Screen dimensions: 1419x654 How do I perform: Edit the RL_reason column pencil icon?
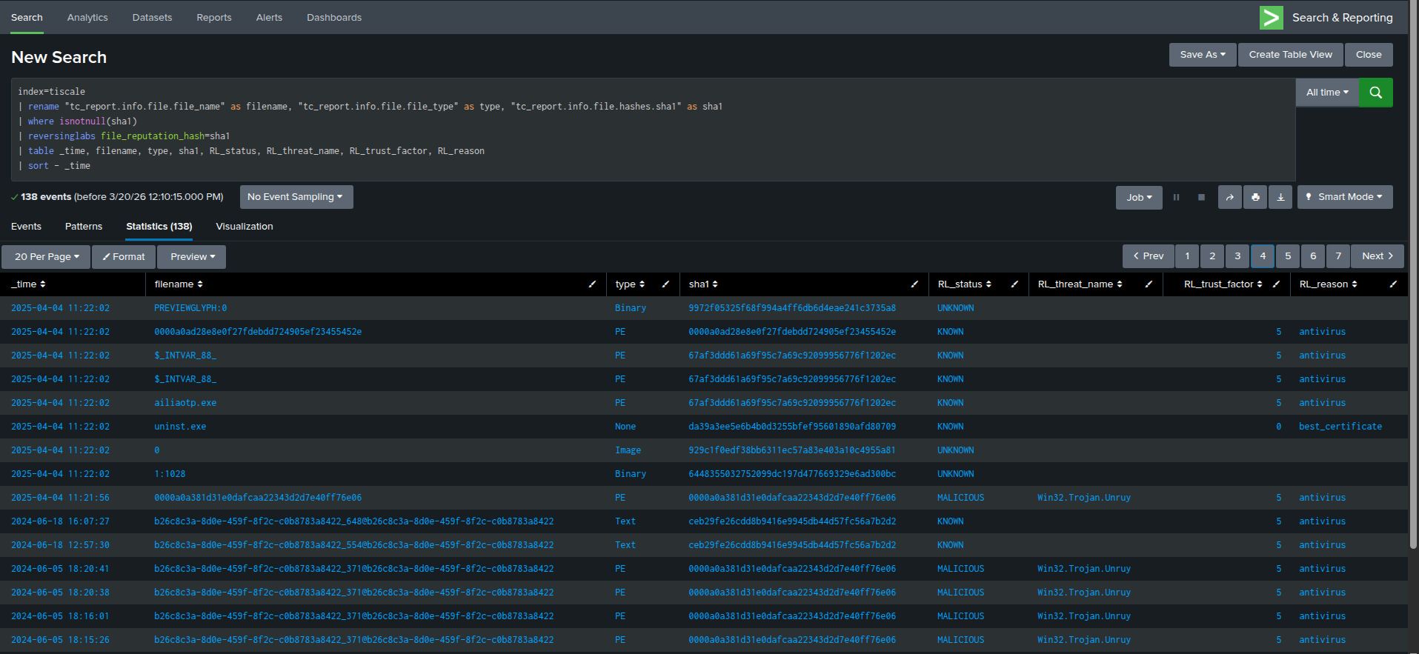(x=1393, y=284)
